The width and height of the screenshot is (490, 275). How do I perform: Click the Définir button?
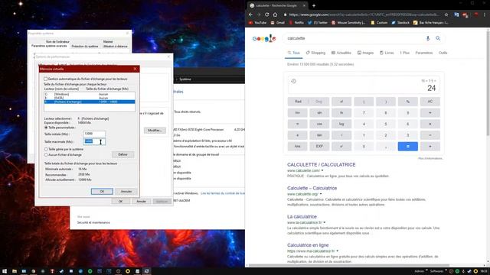tap(122, 154)
